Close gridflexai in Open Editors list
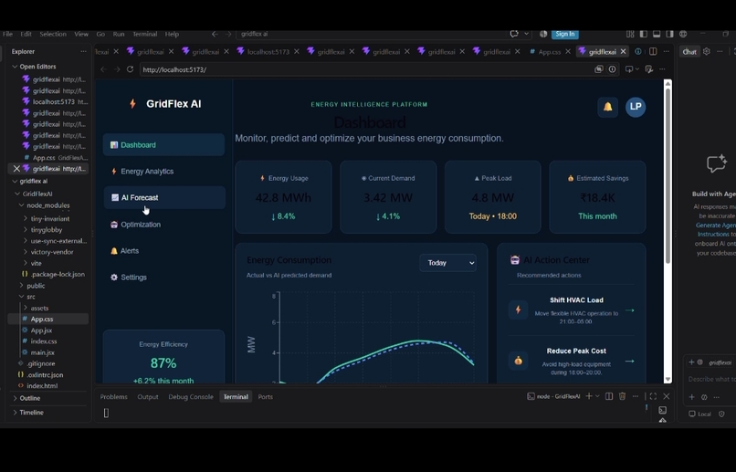Viewport: 736px width, 472px height. tap(16, 168)
